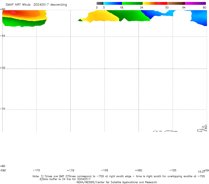This screenshot has height=184, width=209.
Task: Click the color bar label '18'
Action: coord(121,8)
